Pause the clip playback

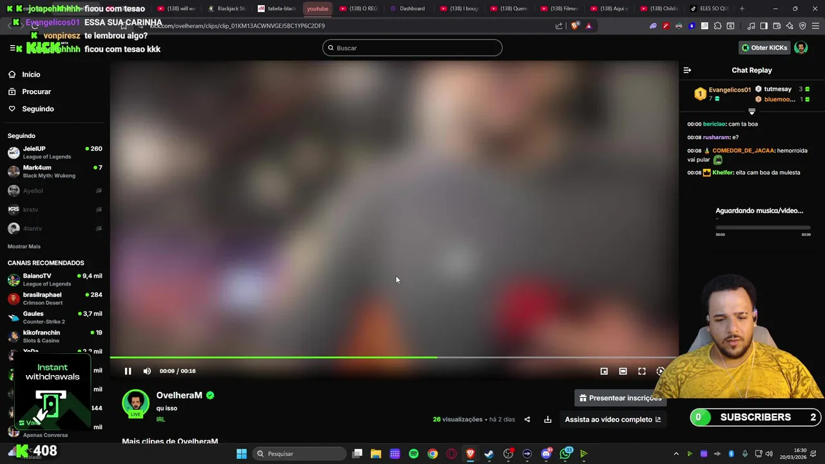128,371
